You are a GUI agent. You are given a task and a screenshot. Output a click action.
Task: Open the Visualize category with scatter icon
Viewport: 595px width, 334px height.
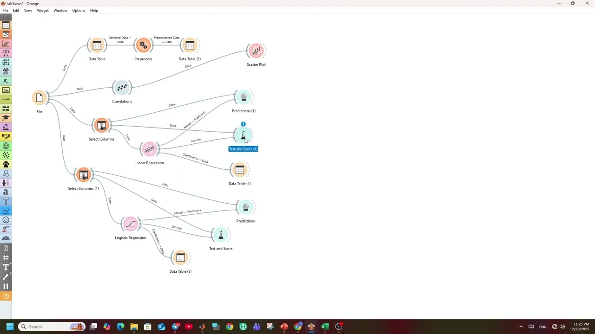6,44
